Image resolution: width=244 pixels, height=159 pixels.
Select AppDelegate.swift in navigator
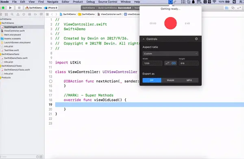pos(13,27)
